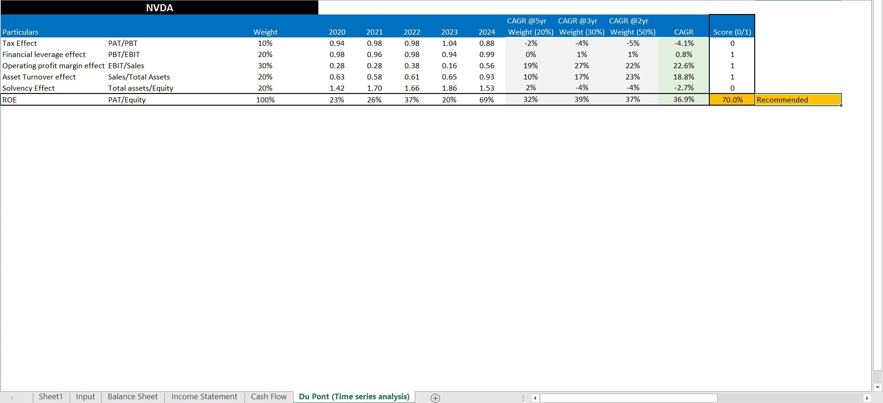Click horizontal scrollbar right arrow
The image size is (883, 403).
point(867,398)
